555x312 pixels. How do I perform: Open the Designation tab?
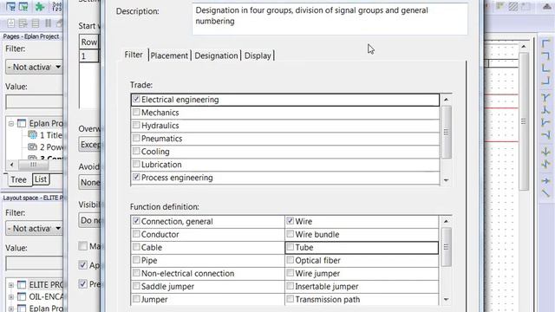(x=216, y=55)
